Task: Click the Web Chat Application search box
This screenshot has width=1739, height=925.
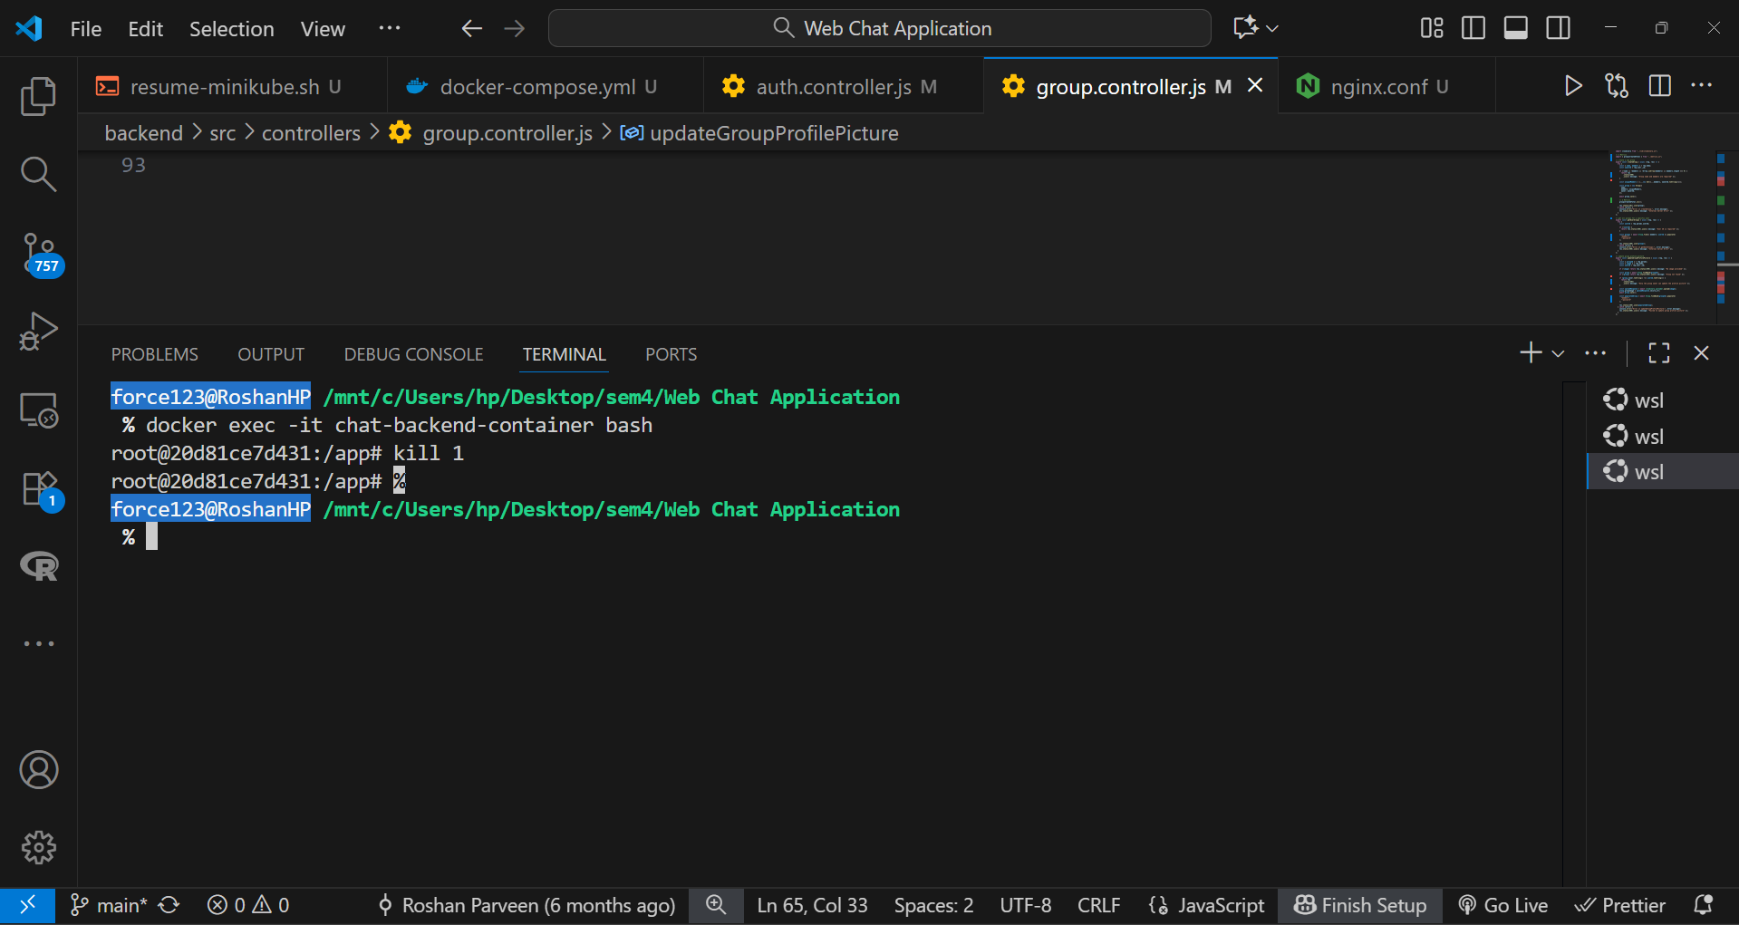Action: pyautogui.click(x=880, y=28)
